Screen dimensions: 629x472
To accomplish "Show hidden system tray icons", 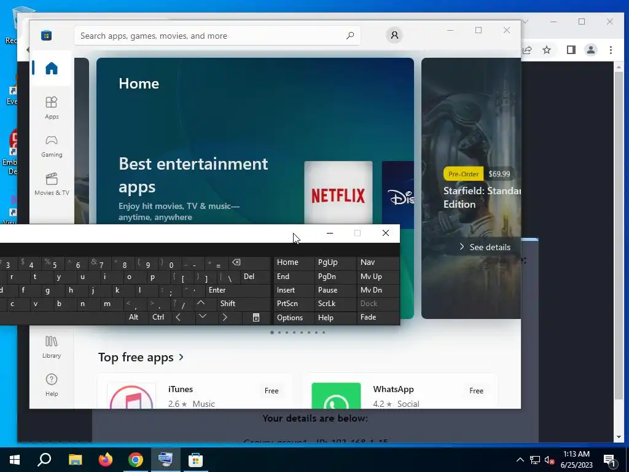I will pos(520,460).
